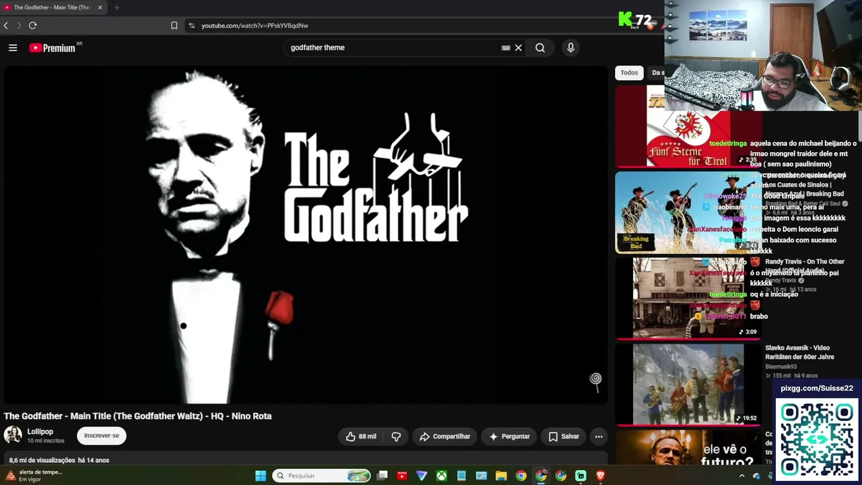Screen dimensions: 862x485
Task: Open Task View on the taskbar
Action: 382,476
